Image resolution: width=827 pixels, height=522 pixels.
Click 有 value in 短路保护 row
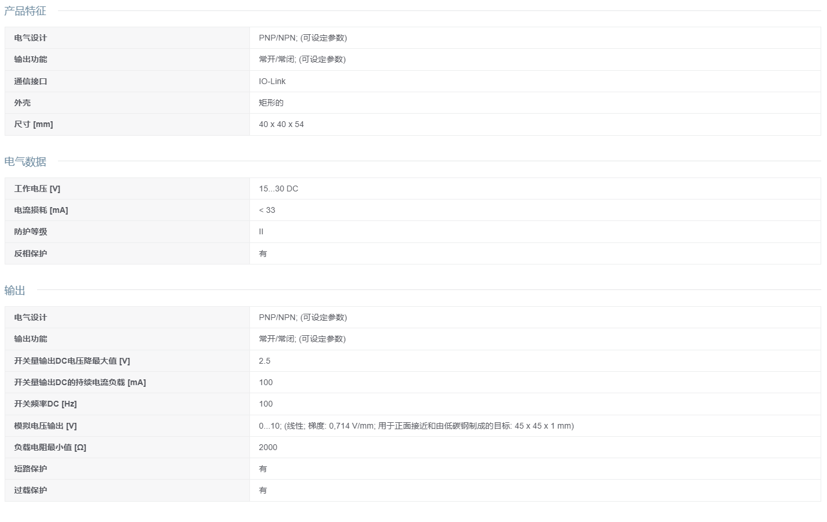click(263, 469)
